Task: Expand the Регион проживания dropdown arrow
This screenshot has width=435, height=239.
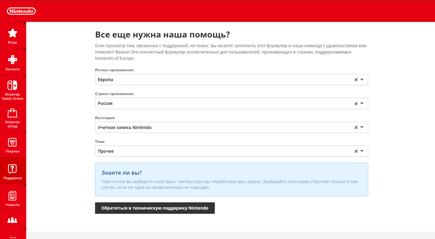Action: click(x=362, y=80)
